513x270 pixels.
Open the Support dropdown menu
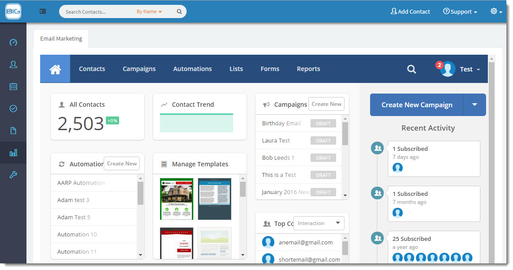click(460, 11)
